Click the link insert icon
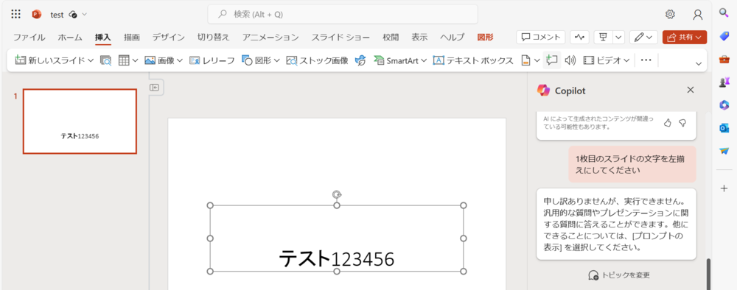 coord(360,60)
